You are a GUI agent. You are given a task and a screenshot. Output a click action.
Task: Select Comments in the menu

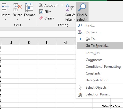[x=100, y=60]
